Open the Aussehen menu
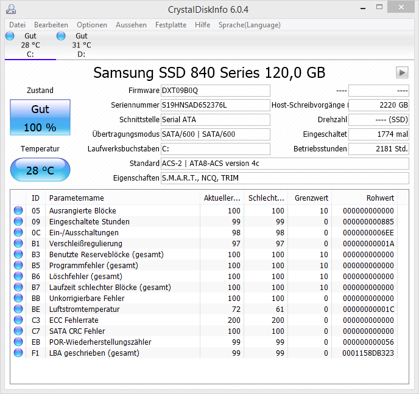The width and height of the screenshot is (419, 394). click(131, 25)
